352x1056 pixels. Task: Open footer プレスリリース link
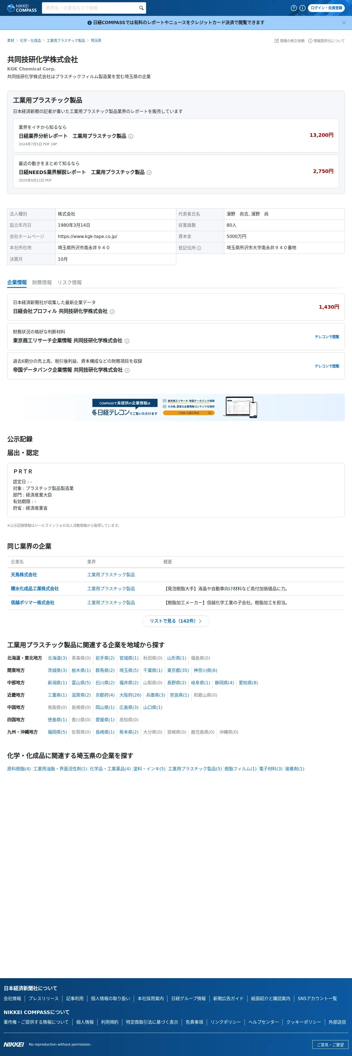coord(43,998)
